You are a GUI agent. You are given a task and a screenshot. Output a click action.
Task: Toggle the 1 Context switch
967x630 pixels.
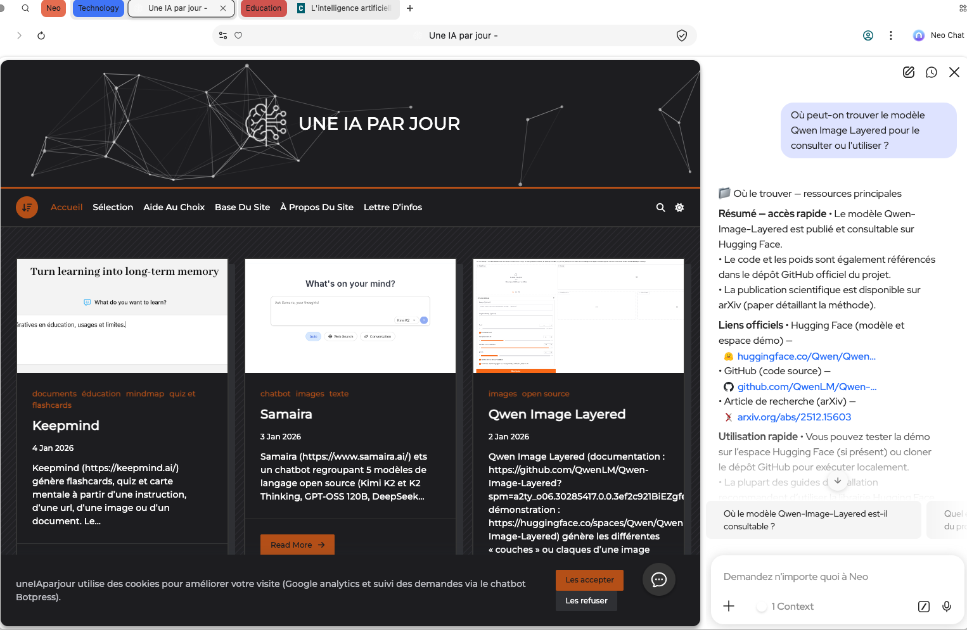(x=762, y=607)
